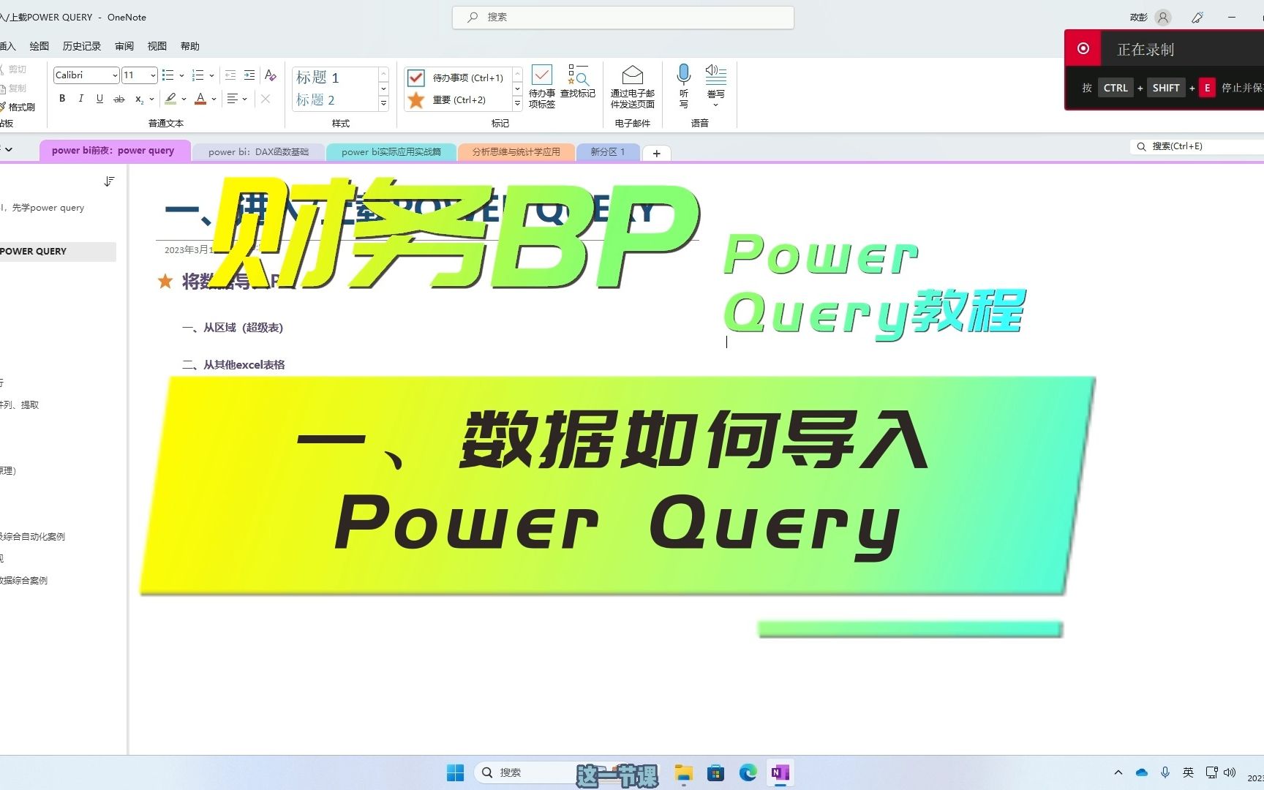Expand the styles gallery
This screenshot has height=790, width=1264.
383,103
